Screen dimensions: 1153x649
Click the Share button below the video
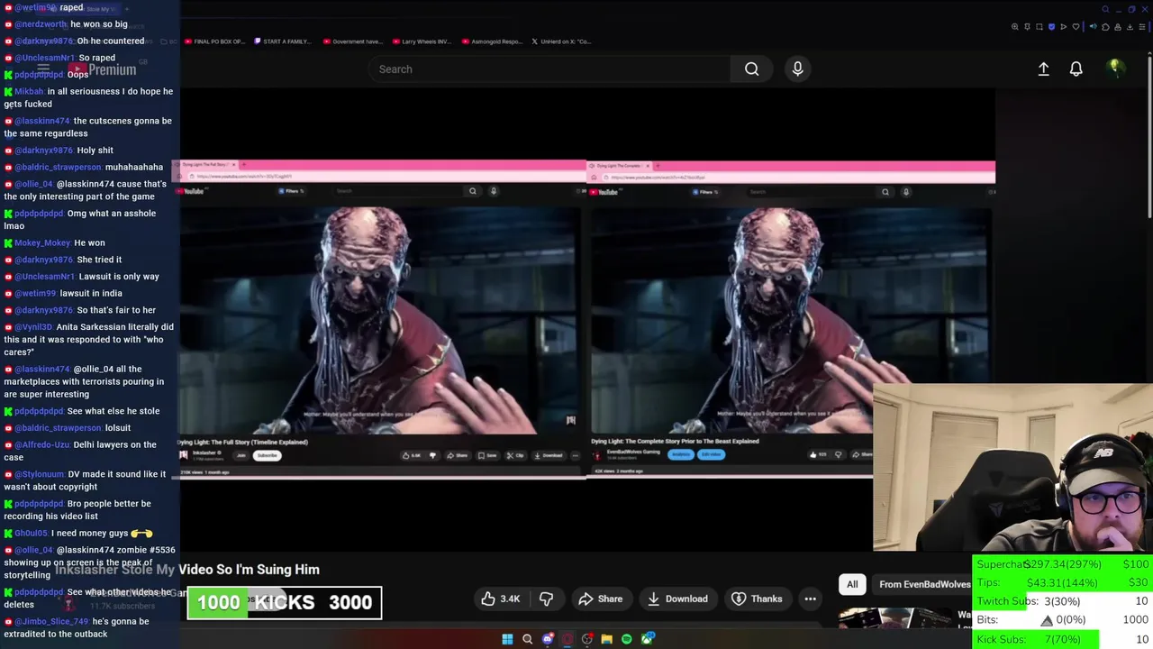(x=601, y=599)
